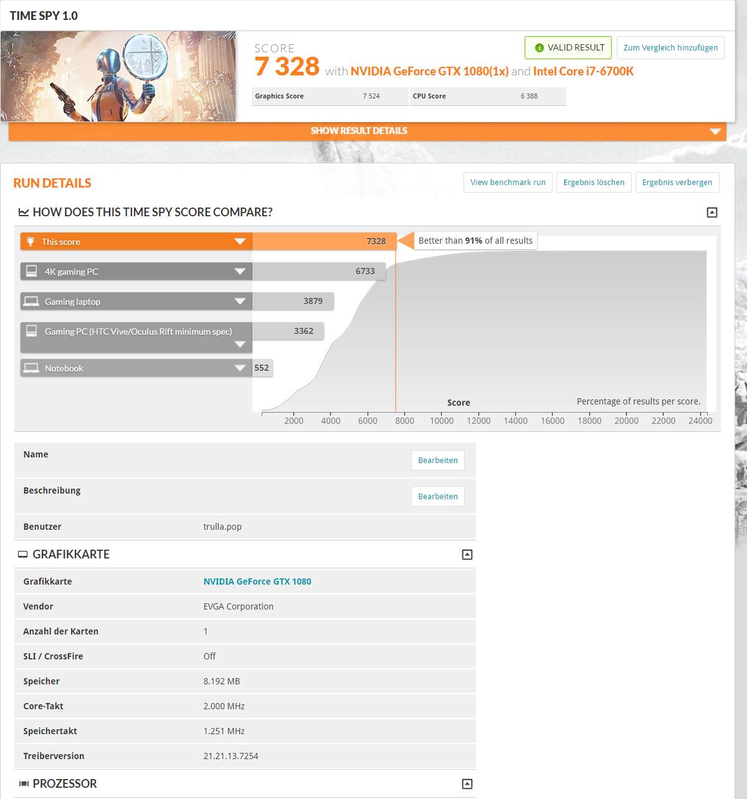Click the overall score 7 328
Screen dimensions: 747x799
[287, 67]
